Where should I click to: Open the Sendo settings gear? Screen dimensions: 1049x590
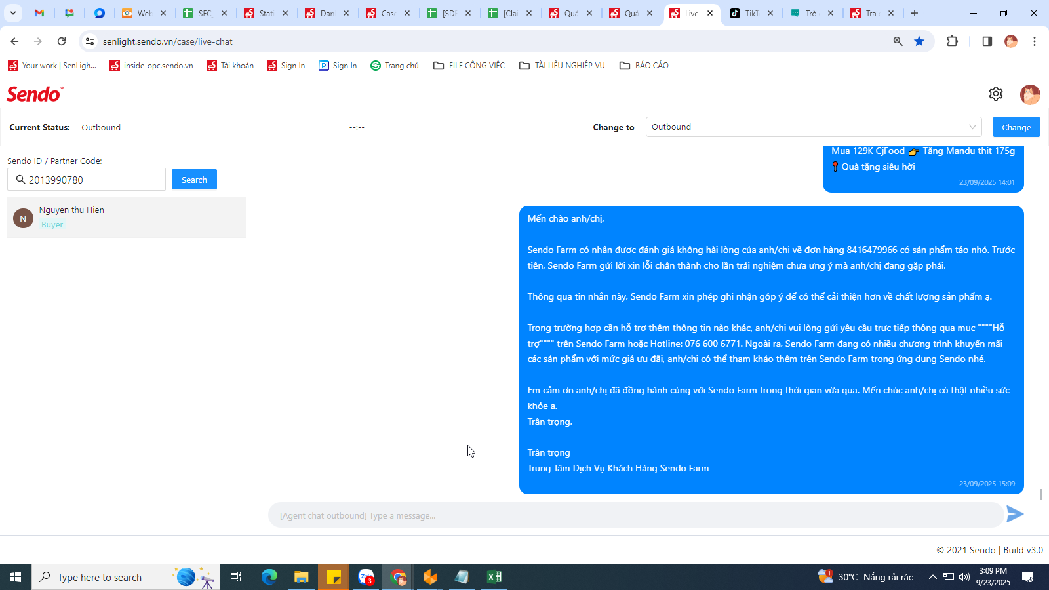pyautogui.click(x=995, y=94)
